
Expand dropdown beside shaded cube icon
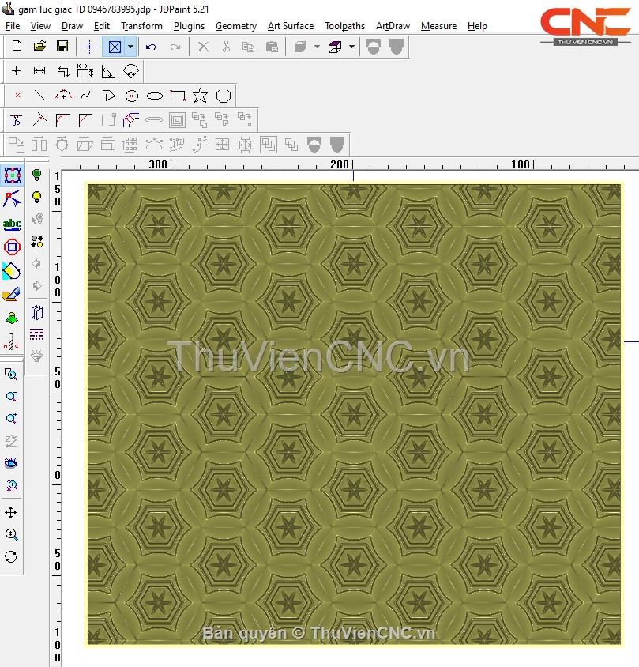click(x=317, y=47)
